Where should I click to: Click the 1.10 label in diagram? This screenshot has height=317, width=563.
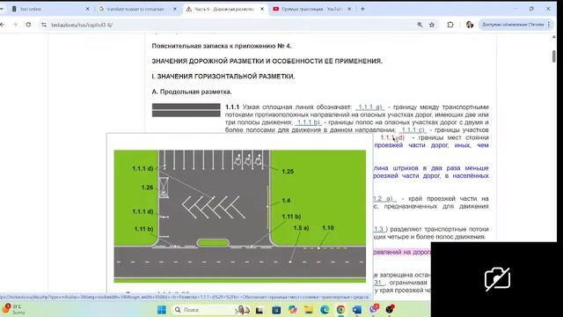[x=328, y=228]
